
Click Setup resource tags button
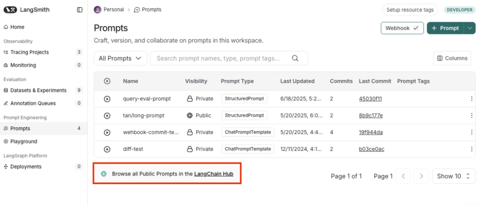coord(410,10)
